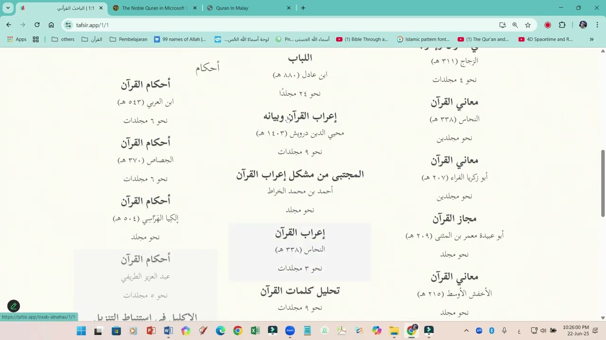Open the Apps bookmarks shortcut
This screenshot has width=606, height=340.
(17, 39)
